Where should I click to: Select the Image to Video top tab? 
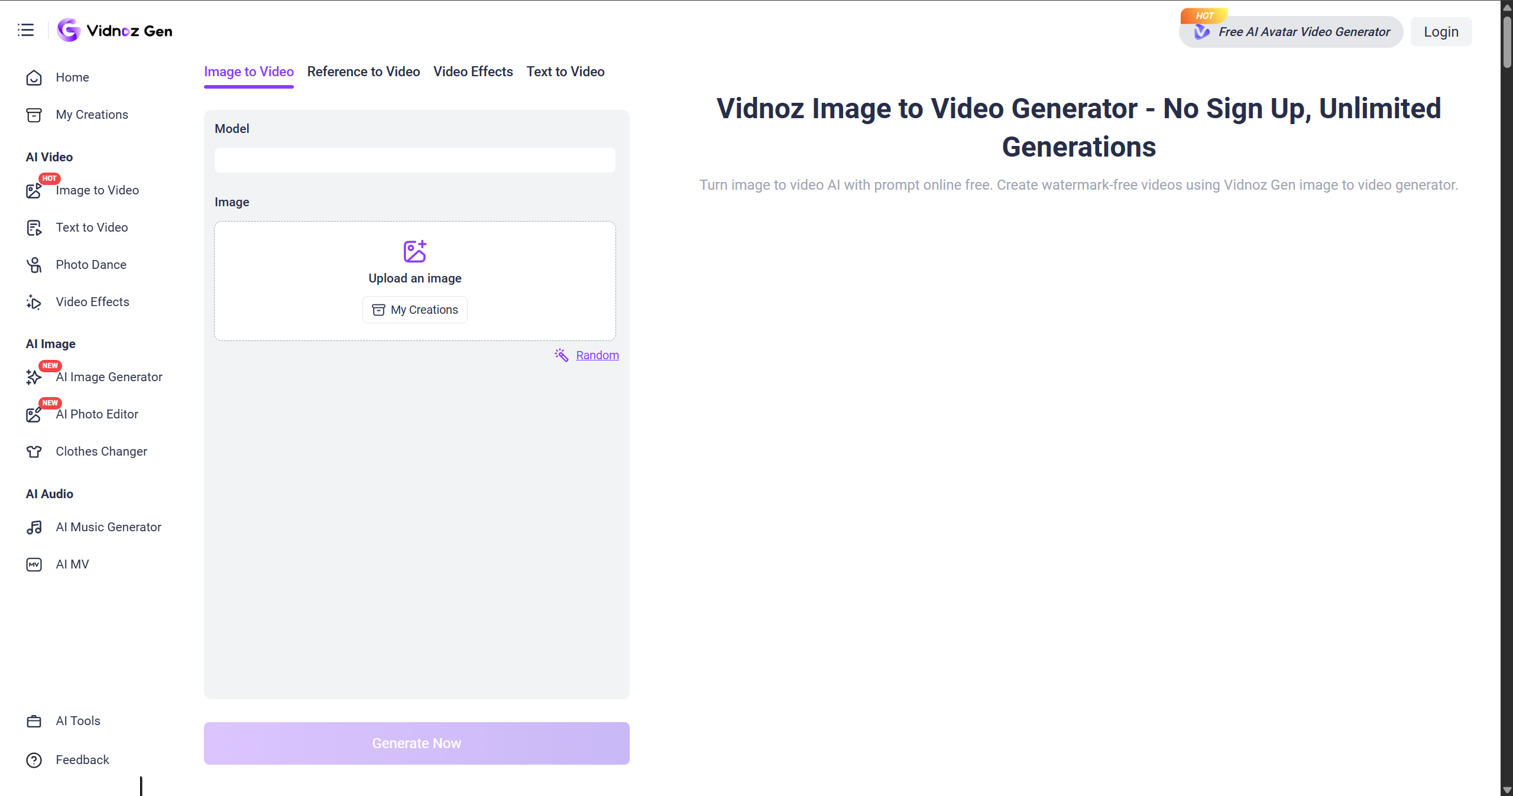249,72
